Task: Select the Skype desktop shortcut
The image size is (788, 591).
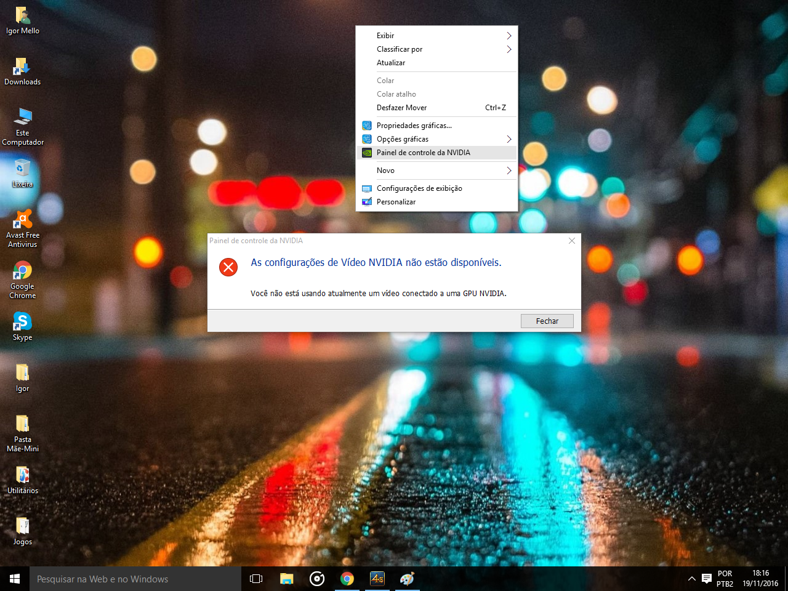Action: (23, 326)
